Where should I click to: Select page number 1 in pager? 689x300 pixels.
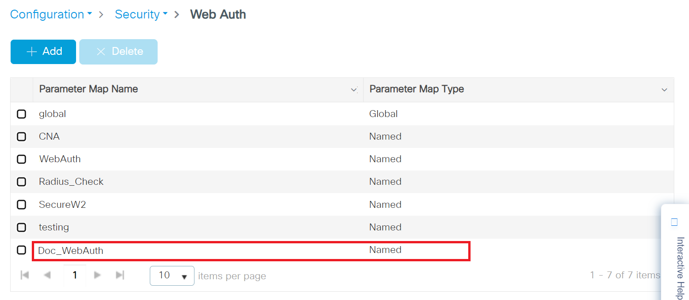click(75, 275)
